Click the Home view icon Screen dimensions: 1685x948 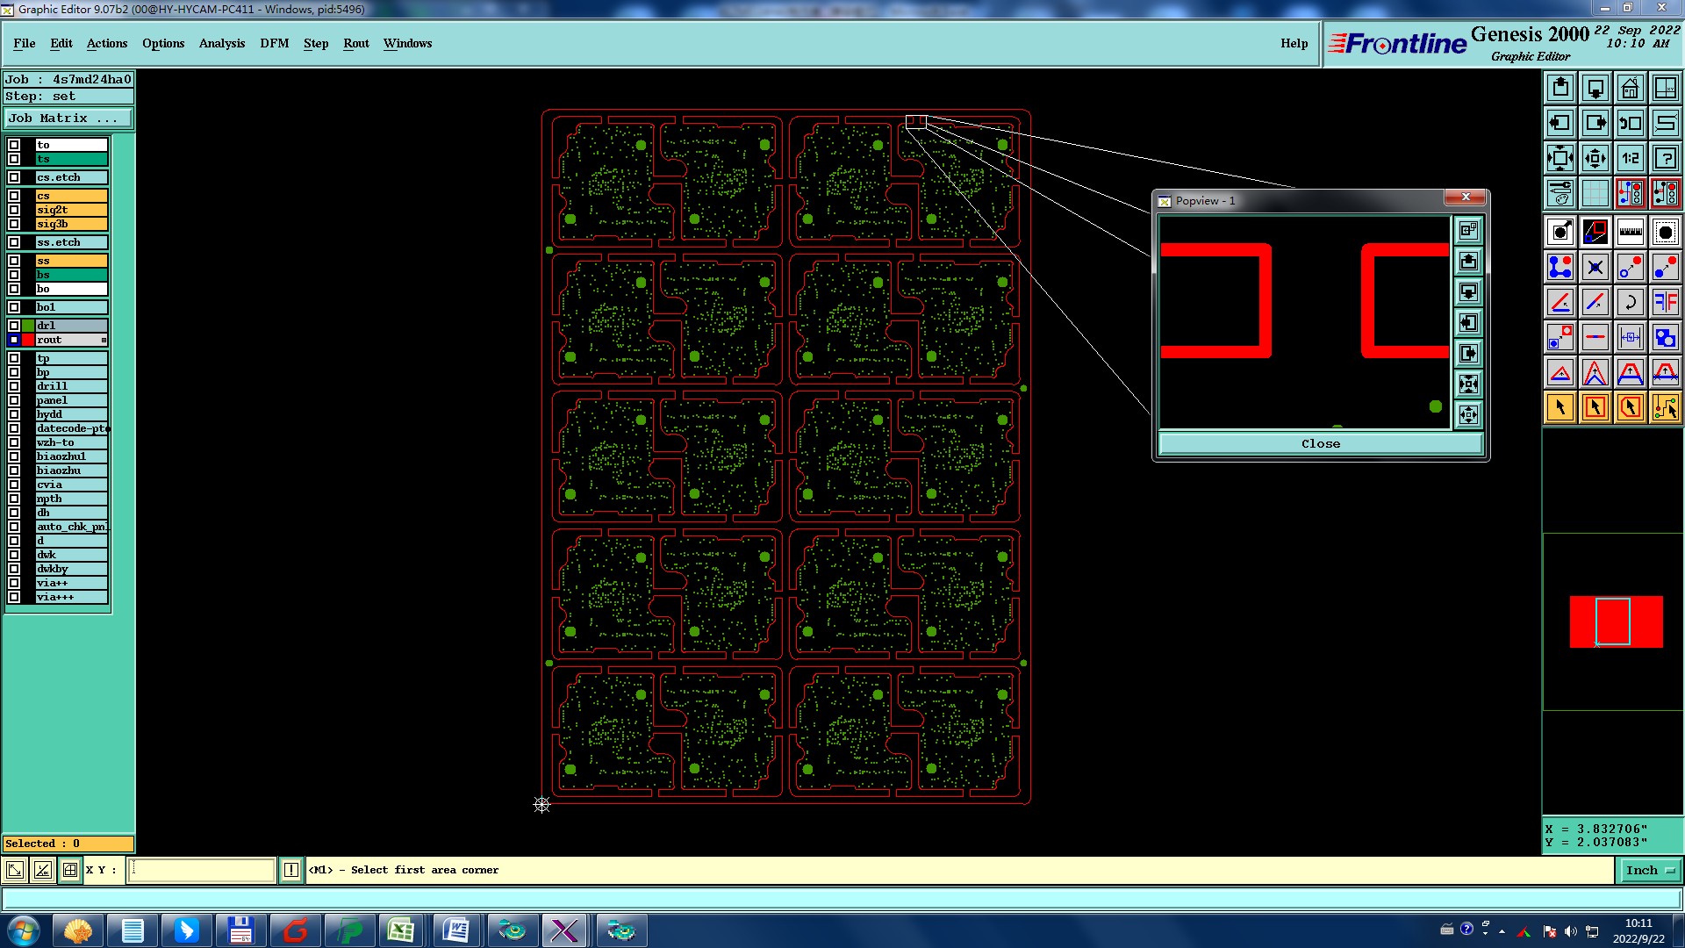point(1630,88)
